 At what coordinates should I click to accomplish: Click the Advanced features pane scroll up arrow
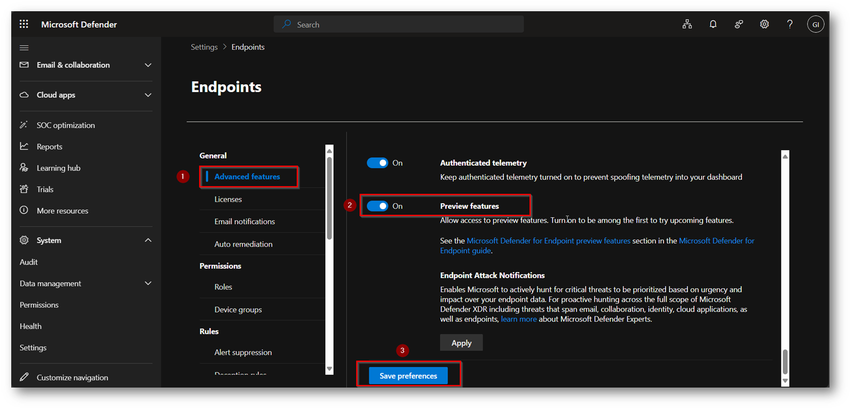point(785,156)
